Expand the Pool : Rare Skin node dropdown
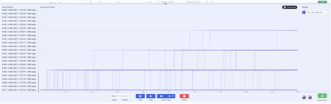 click(326, 12)
